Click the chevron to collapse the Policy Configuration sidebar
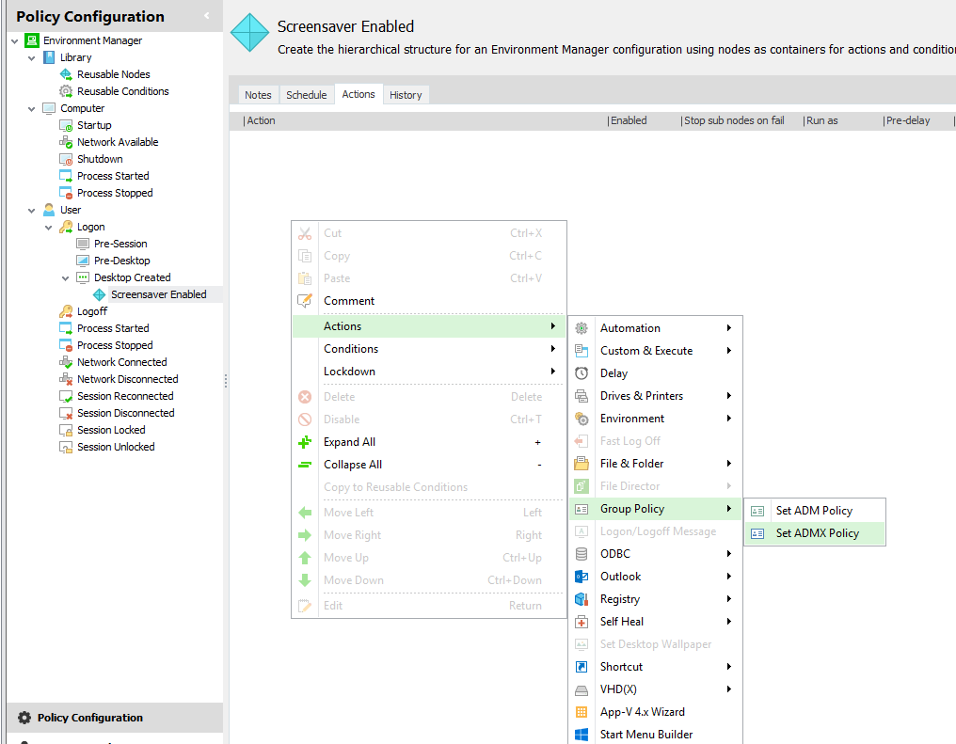 pyautogui.click(x=207, y=16)
